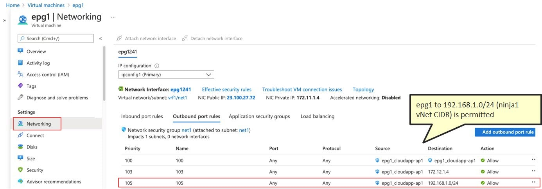Collapse the sidebar with the double left chevron
Viewport: 542px width, 189px height.
pyautogui.click(x=101, y=39)
